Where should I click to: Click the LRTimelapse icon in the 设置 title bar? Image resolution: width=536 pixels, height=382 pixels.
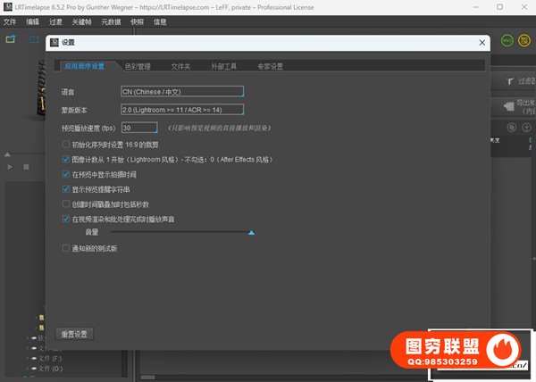(54, 42)
